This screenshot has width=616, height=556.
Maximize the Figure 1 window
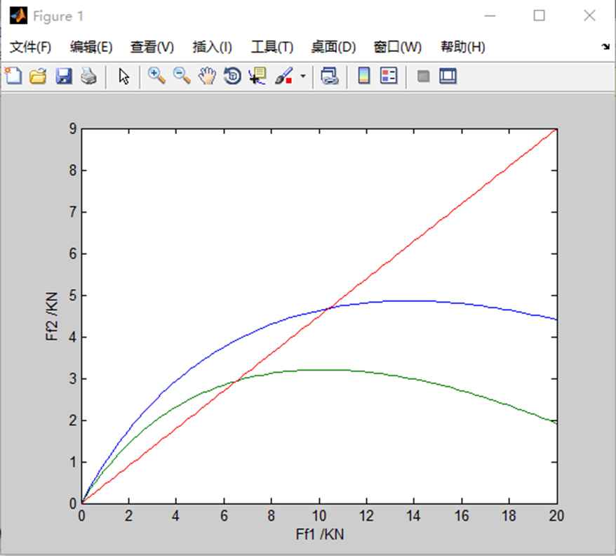point(539,15)
